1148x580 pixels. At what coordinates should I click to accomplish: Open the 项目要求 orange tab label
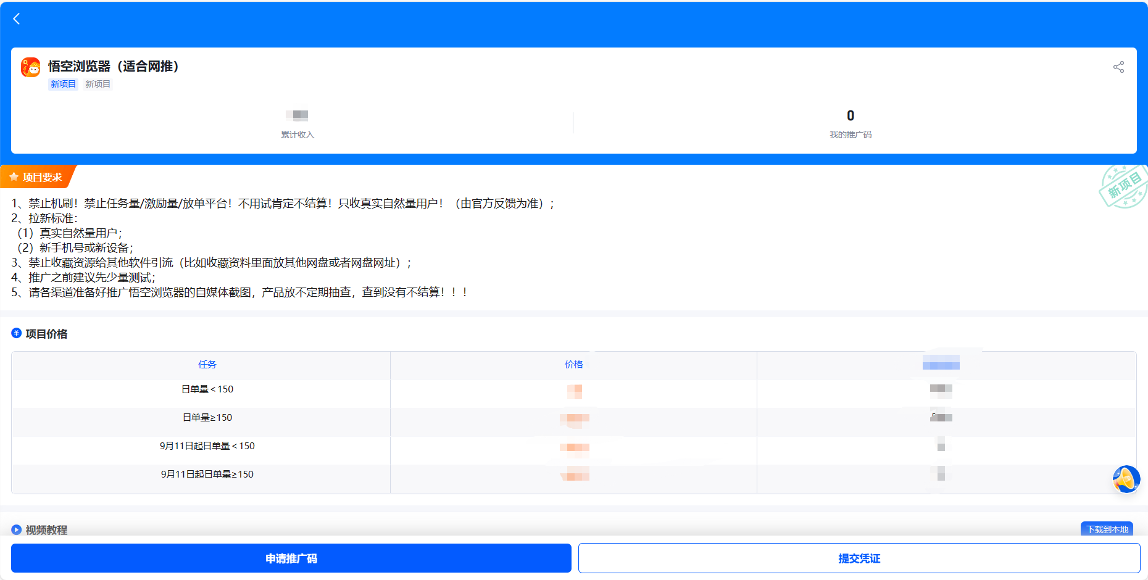38,177
